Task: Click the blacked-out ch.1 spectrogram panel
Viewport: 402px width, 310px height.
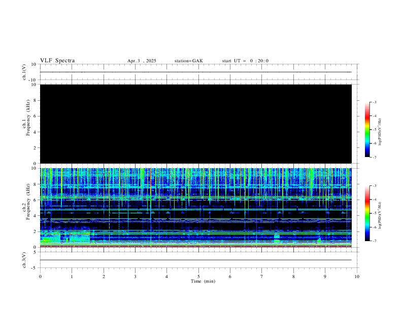Action: click(x=196, y=124)
